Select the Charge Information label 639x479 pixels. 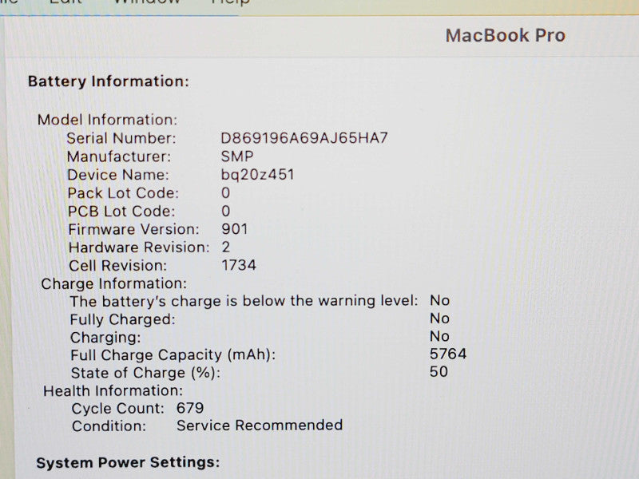114,283
